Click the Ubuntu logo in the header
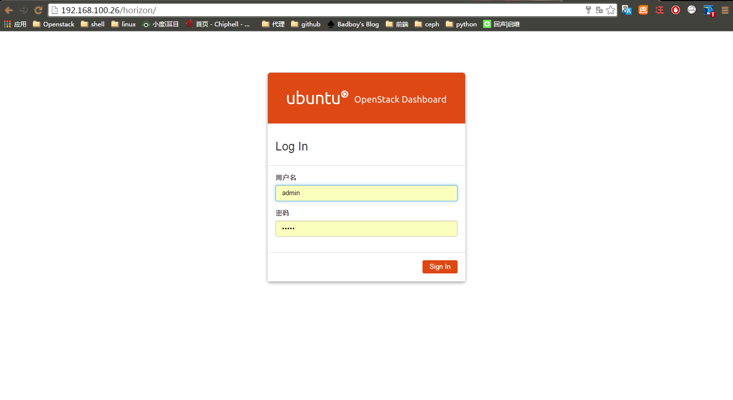Viewport: 733px width, 400px height. click(318, 98)
